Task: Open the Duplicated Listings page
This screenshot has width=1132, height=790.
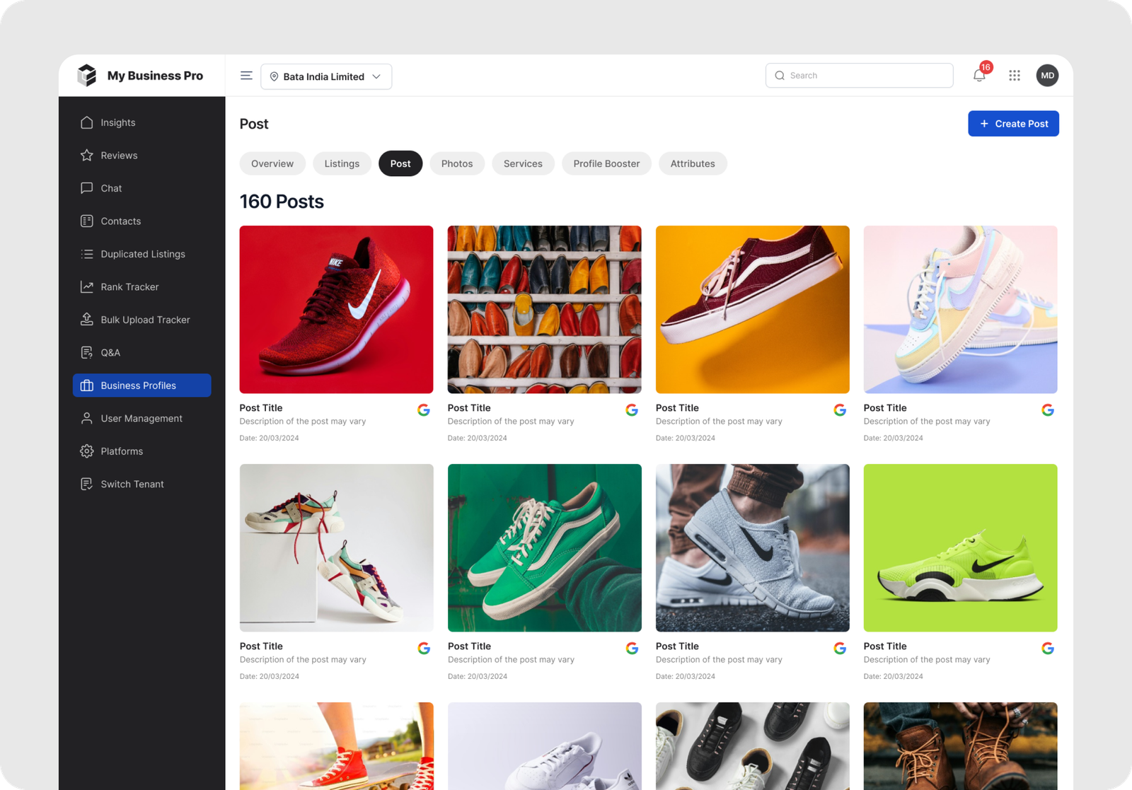Action: [x=143, y=254]
